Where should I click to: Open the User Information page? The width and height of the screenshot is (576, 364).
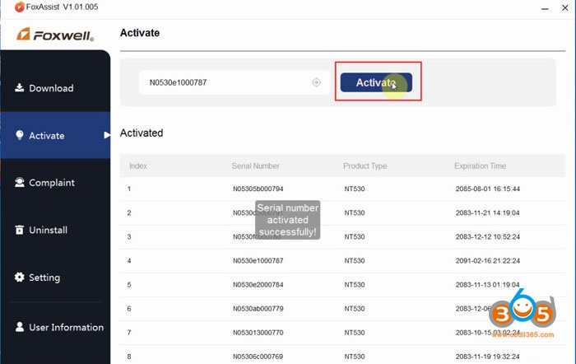click(55, 327)
